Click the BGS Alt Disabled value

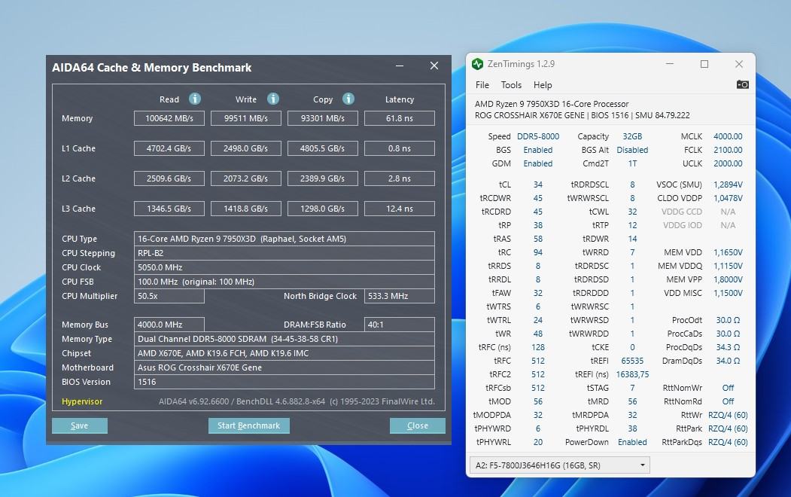point(632,150)
